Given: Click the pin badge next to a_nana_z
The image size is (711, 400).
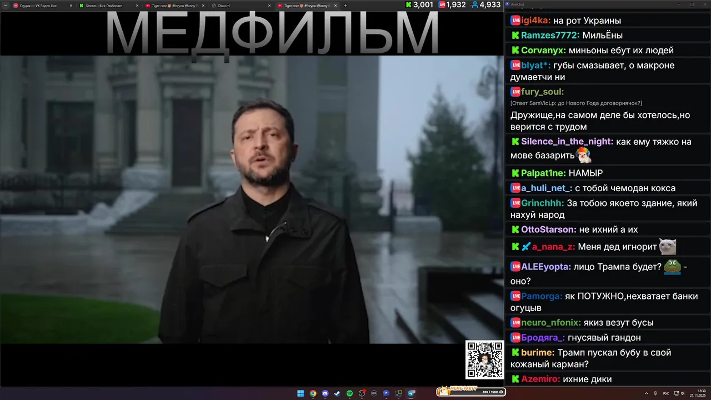Looking at the screenshot, I should coord(526,247).
